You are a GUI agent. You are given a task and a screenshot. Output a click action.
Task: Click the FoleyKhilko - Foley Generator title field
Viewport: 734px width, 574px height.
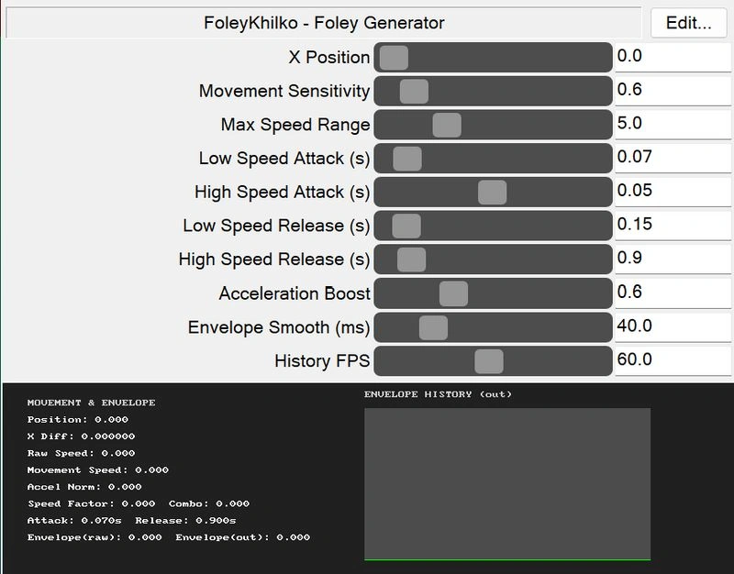(x=324, y=23)
